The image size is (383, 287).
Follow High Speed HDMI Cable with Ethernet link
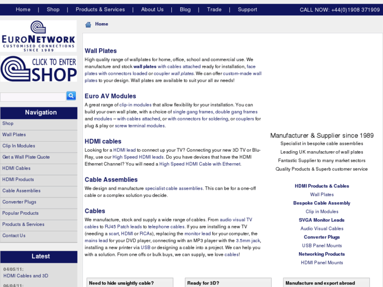tap(200, 164)
